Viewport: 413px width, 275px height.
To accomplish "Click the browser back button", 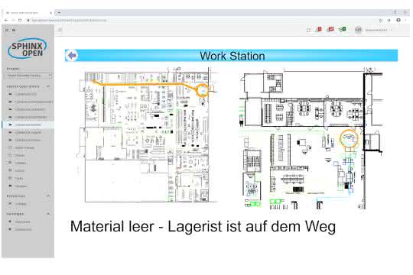I will click(6, 21).
